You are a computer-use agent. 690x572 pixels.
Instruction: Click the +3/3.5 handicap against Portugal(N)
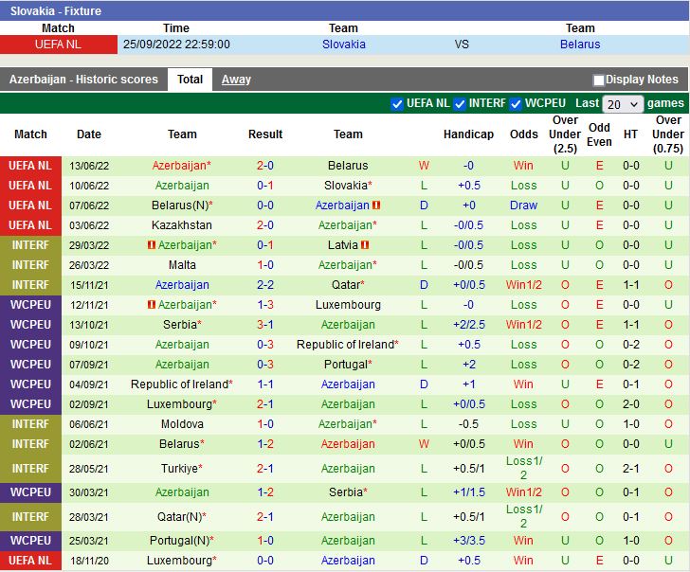[469, 541]
